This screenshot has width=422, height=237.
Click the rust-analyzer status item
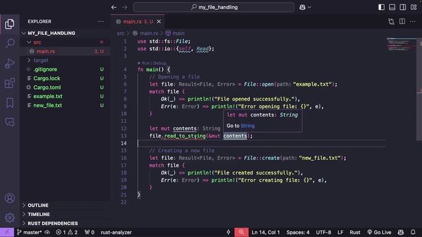[x=116, y=232]
